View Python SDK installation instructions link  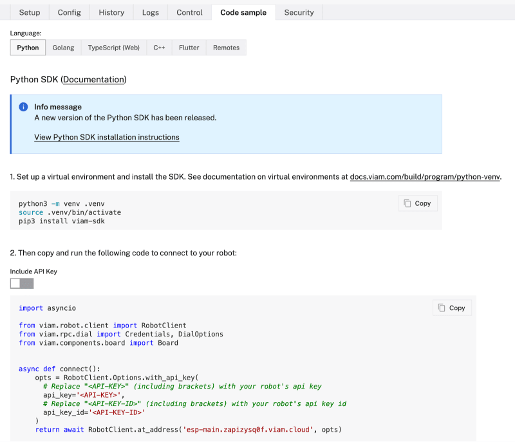click(x=107, y=137)
